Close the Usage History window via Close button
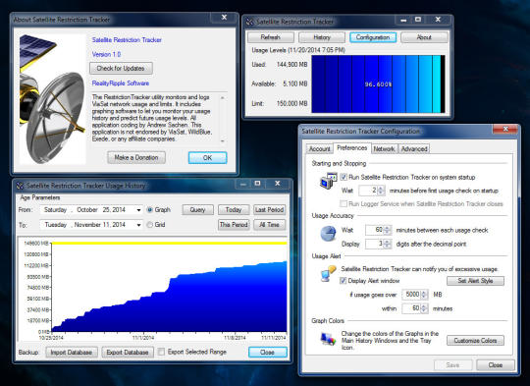530x386 pixels. click(x=267, y=353)
